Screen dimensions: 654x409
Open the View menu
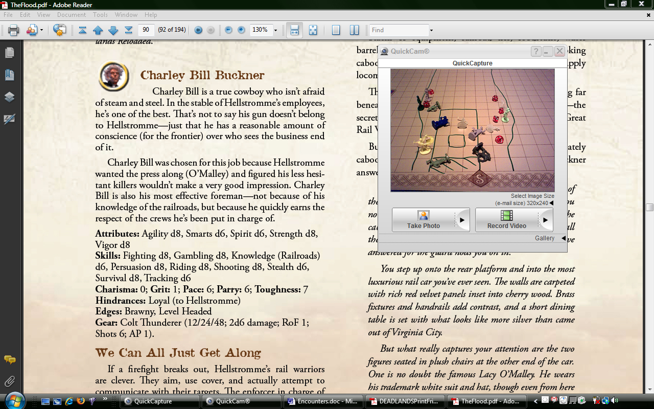pos(43,15)
